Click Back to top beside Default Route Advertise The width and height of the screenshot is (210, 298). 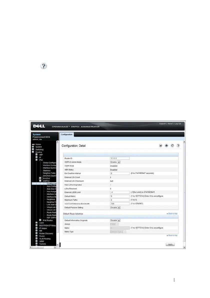coord(172,213)
